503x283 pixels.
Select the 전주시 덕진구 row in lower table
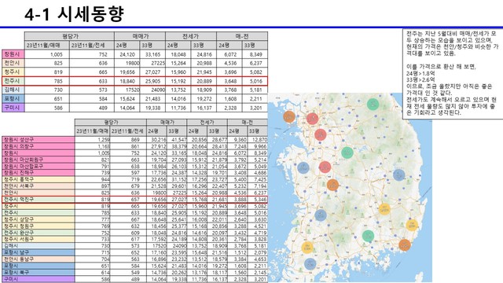click(134, 199)
